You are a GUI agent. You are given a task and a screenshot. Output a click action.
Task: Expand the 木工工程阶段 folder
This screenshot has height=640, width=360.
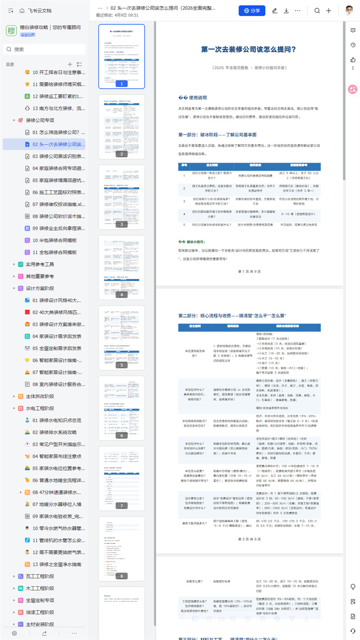point(14,588)
